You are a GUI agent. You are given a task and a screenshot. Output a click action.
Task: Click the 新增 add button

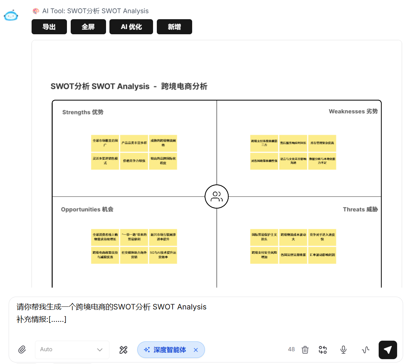click(174, 27)
